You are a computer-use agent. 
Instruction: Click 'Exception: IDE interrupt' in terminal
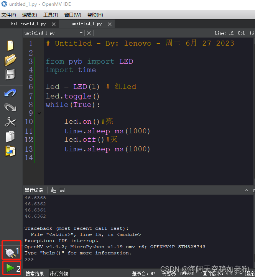pos(61,241)
